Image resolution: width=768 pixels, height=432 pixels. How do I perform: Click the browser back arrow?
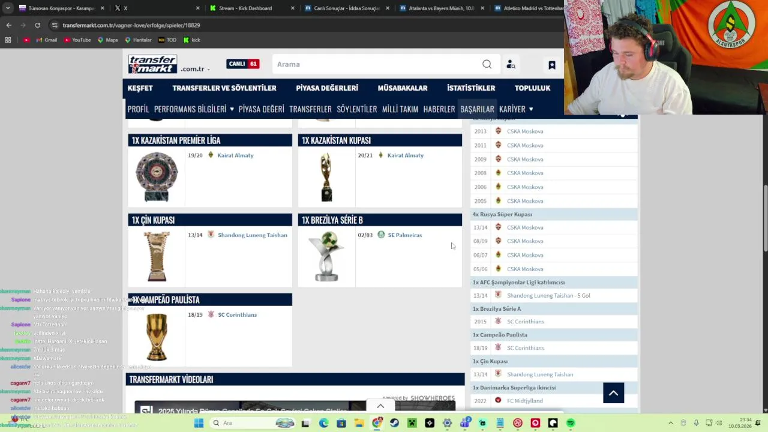(x=8, y=25)
